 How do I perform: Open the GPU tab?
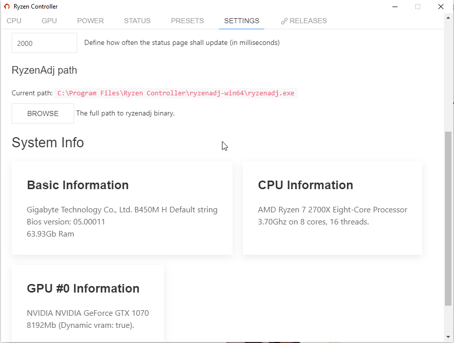(49, 21)
